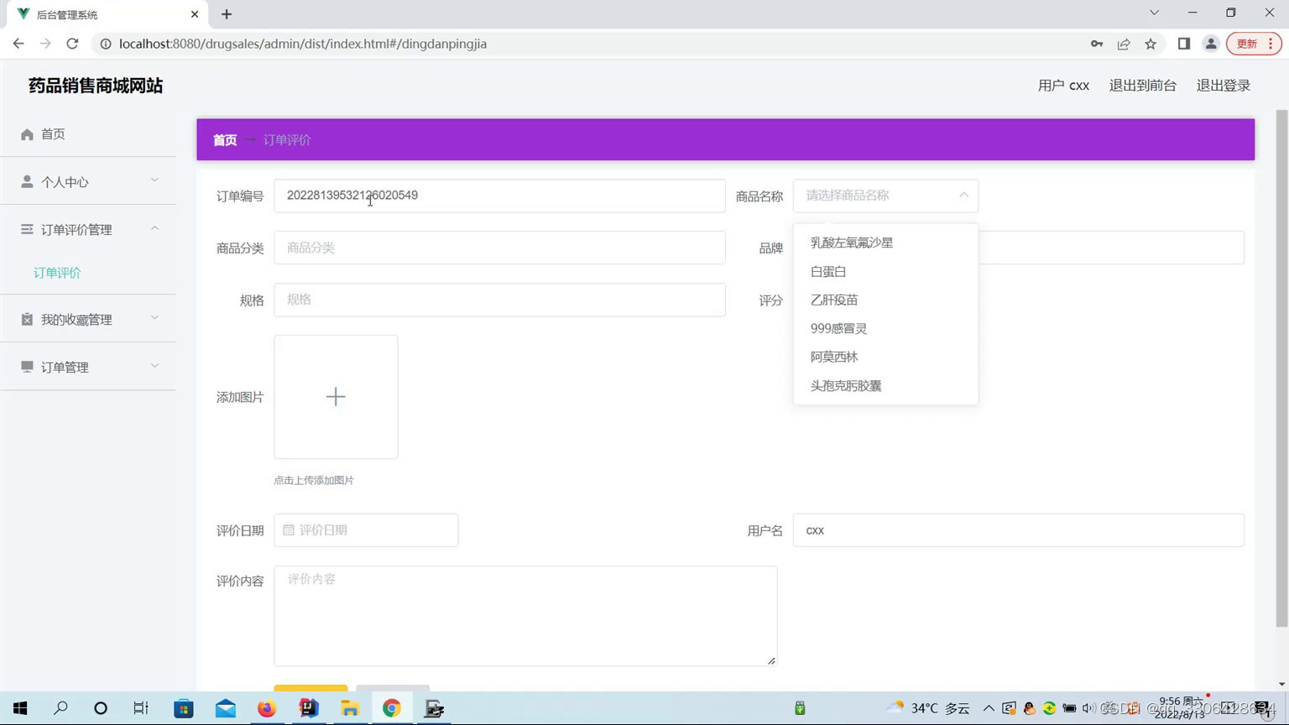The image size is (1289, 725).
Task: Open Task View in the taskbar
Action: pyautogui.click(x=141, y=708)
